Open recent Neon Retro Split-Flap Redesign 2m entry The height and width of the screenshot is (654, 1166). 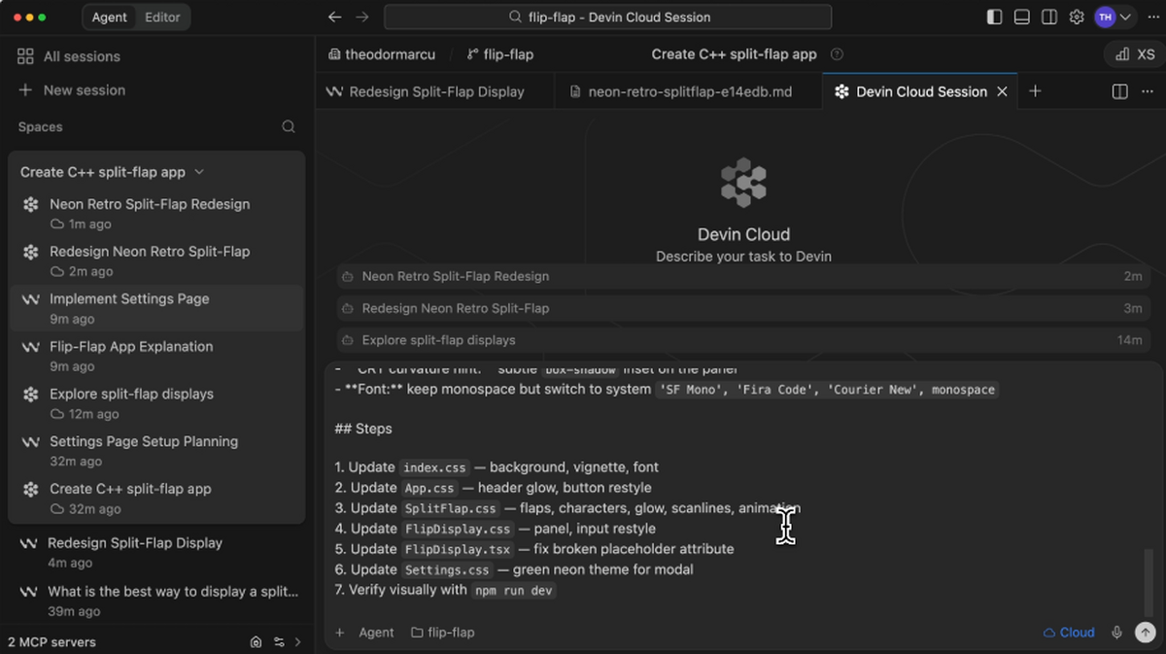click(x=743, y=276)
